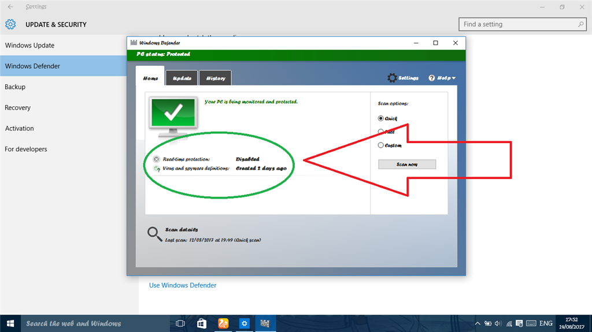The height and width of the screenshot is (332, 592).
Task: Click the search magnifier in Find a setting
Action: click(580, 24)
